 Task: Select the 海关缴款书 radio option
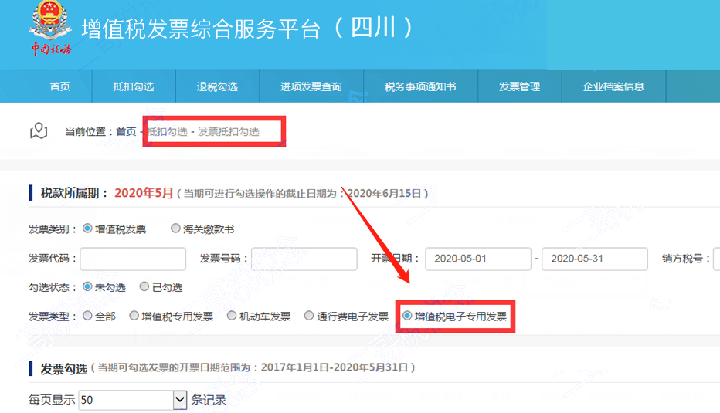point(175,228)
